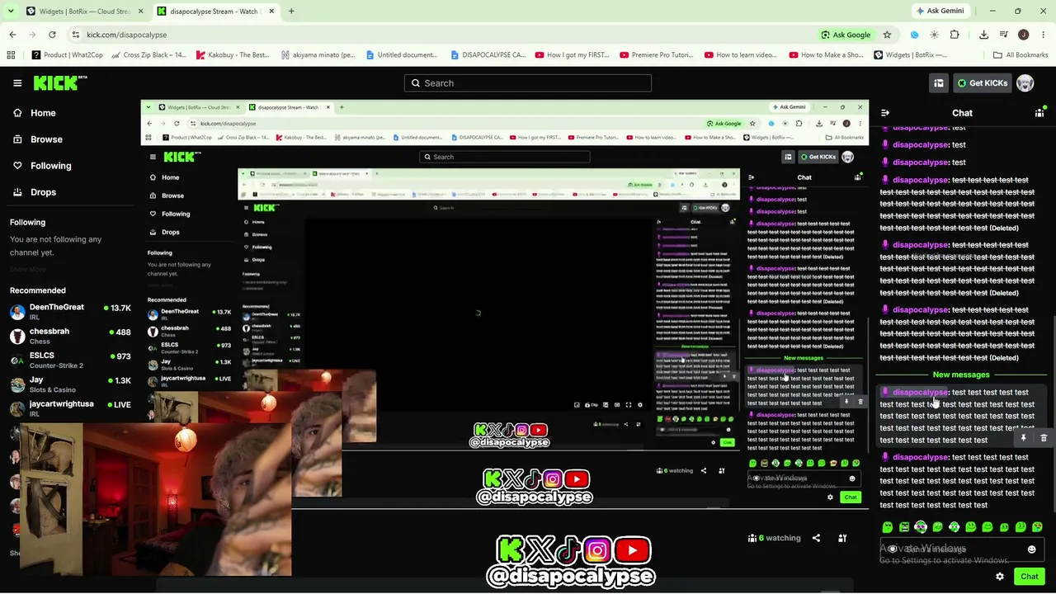Open Browse in the Kick sidebar
Viewport: 1056px width, 594px height.
pyautogui.click(x=46, y=139)
